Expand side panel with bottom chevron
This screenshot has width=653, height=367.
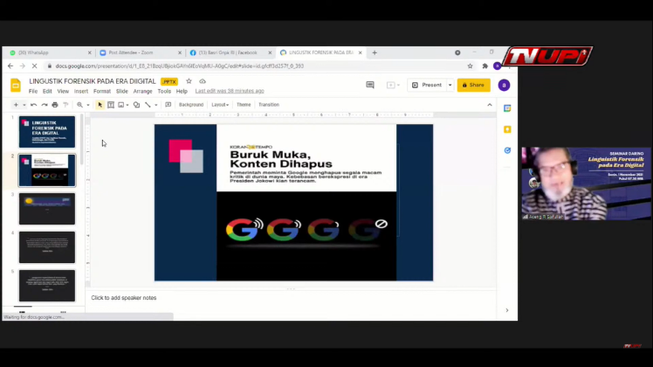click(507, 310)
